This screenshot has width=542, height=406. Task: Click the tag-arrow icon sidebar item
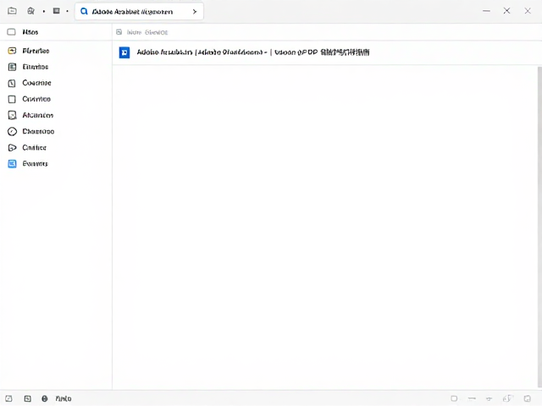[x=12, y=148]
